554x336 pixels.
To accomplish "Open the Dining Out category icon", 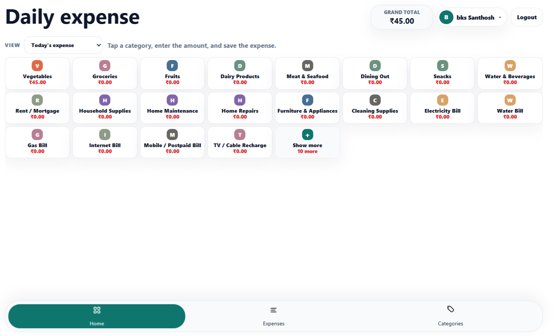I will click(375, 66).
